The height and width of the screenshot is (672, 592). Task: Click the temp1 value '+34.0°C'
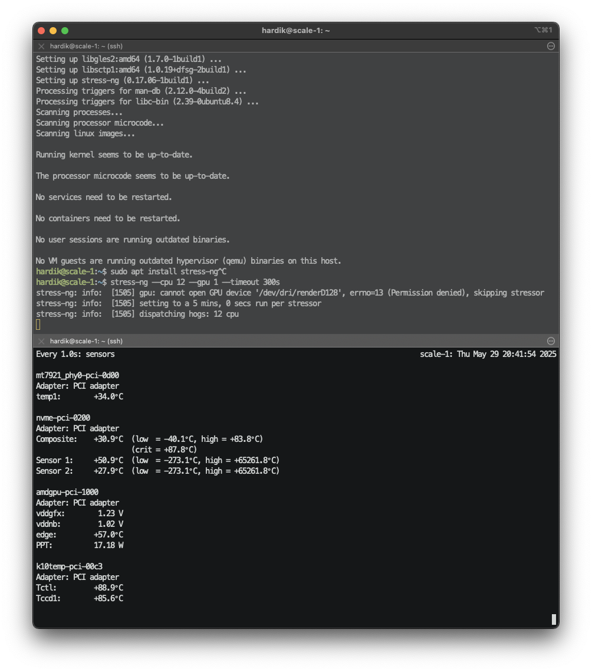pyautogui.click(x=108, y=396)
